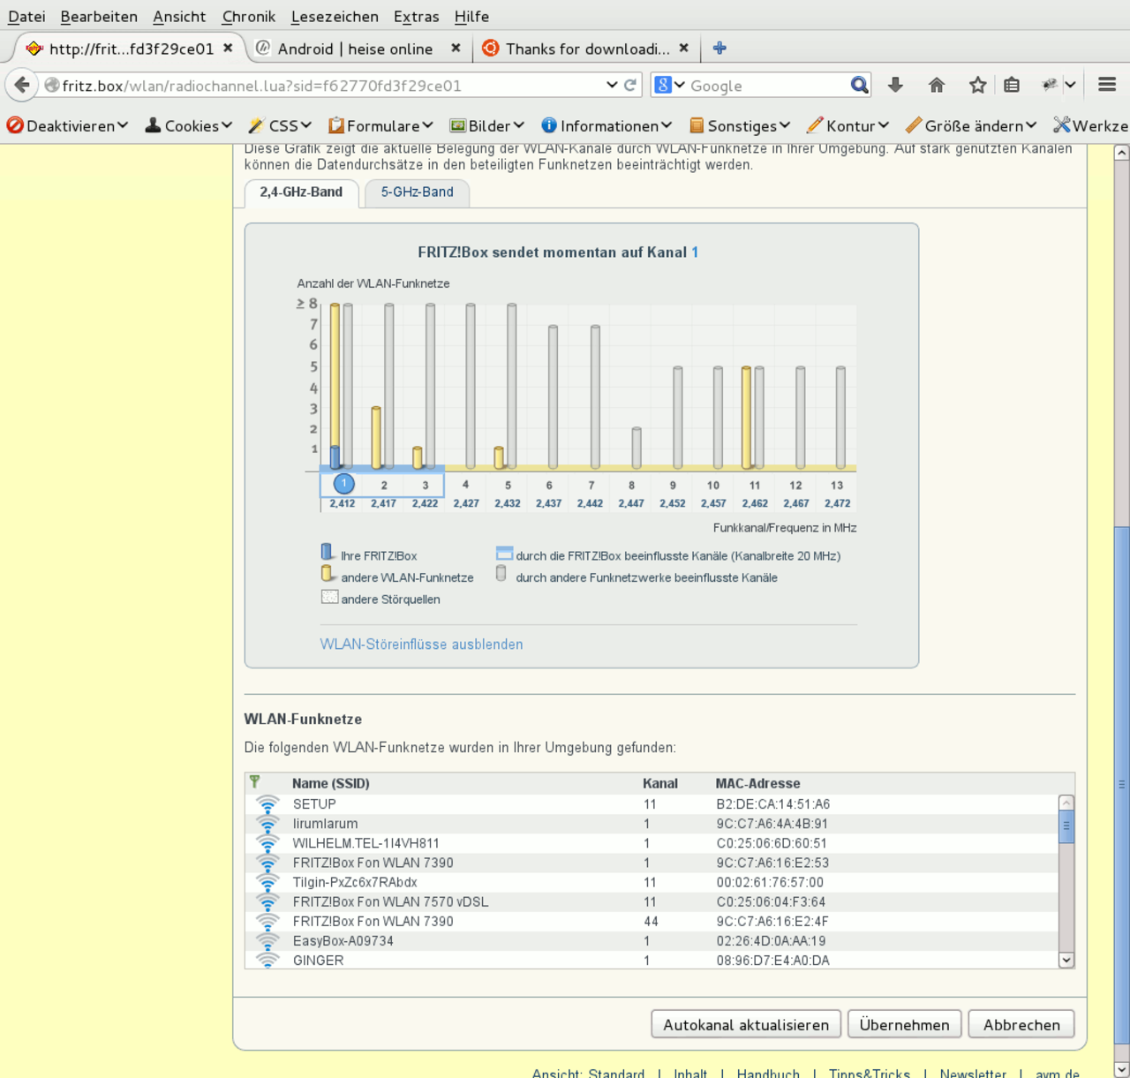
Task: Reload the page via refresh icon
Action: tap(630, 86)
